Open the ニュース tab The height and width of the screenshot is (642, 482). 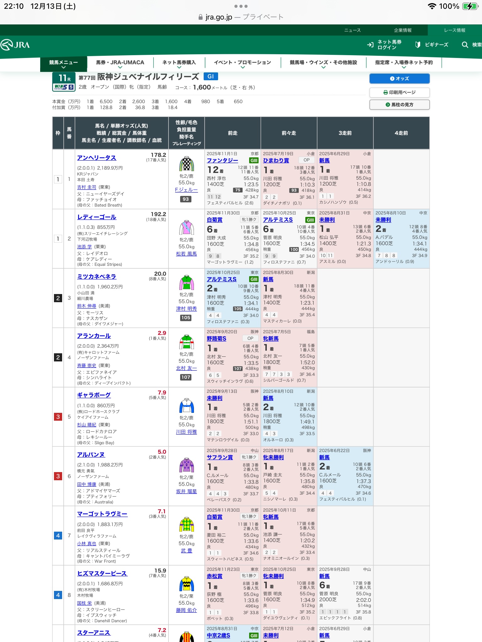point(352,30)
